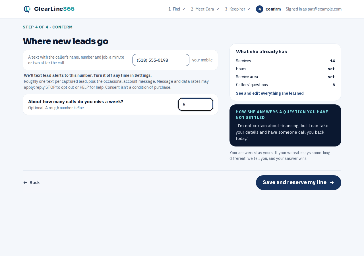Focus the missed calls per week field
The width and height of the screenshot is (364, 256).
196,104
